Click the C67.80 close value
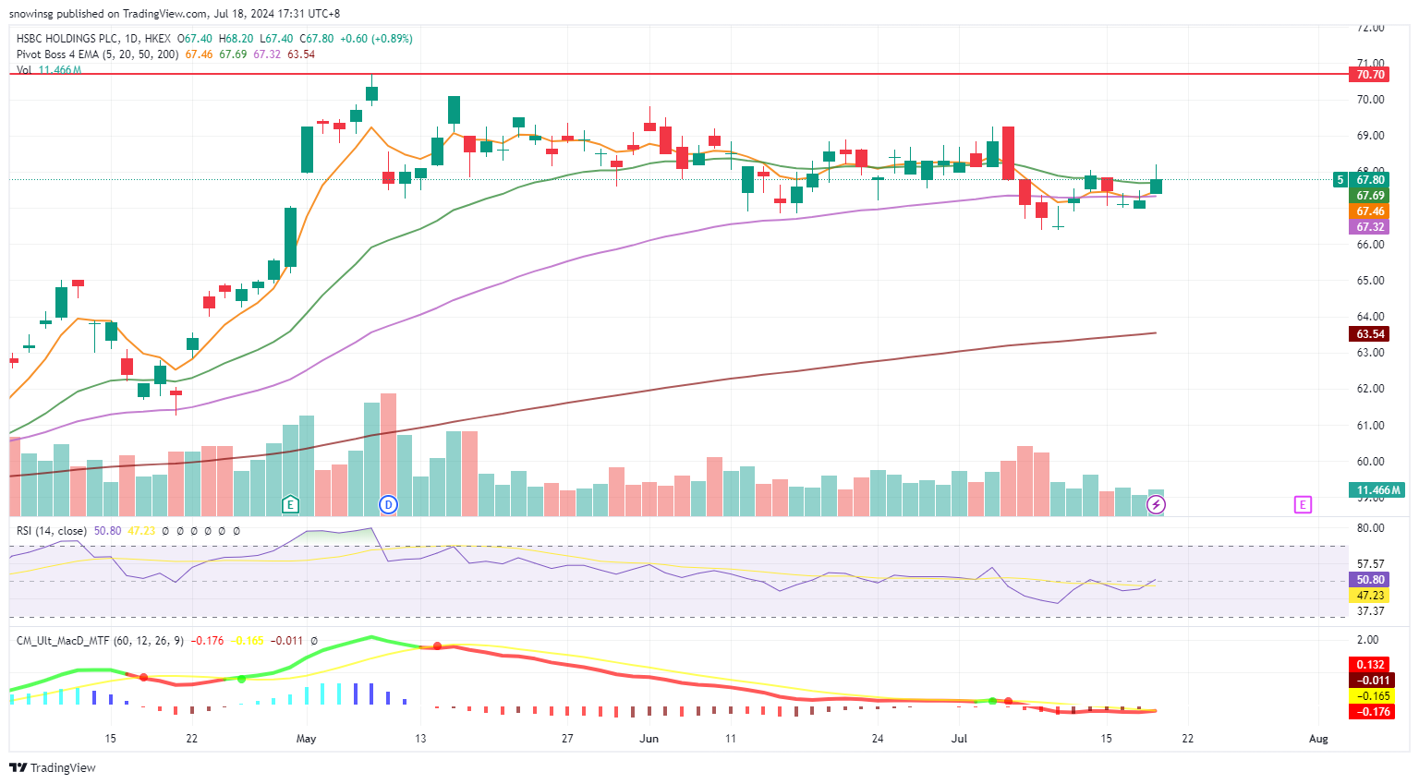 pos(317,39)
